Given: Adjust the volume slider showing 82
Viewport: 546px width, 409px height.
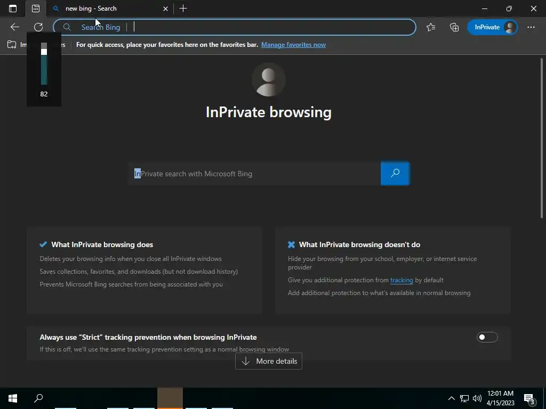Looking at the screenshot, I should (44, 64).
